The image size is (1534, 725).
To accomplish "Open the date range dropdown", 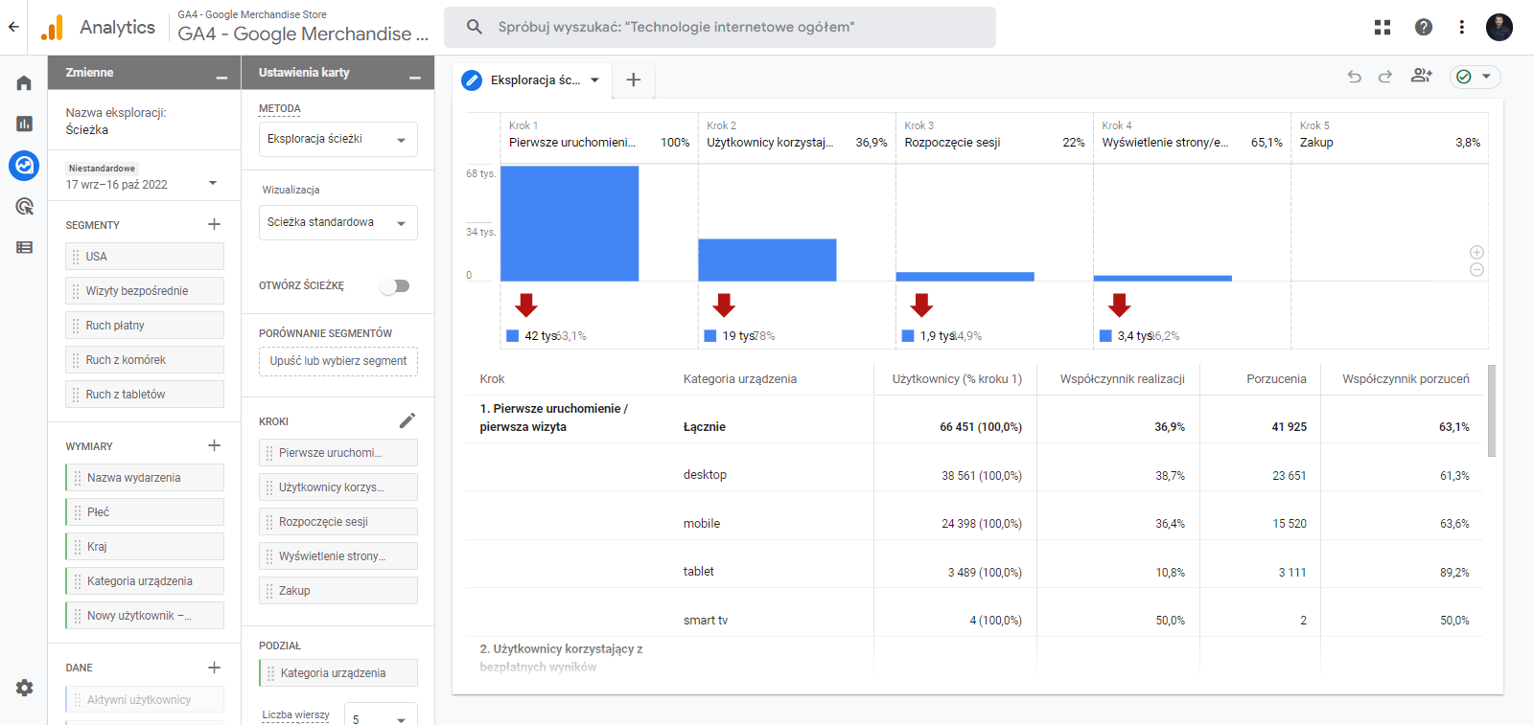I will click(142, 184).
